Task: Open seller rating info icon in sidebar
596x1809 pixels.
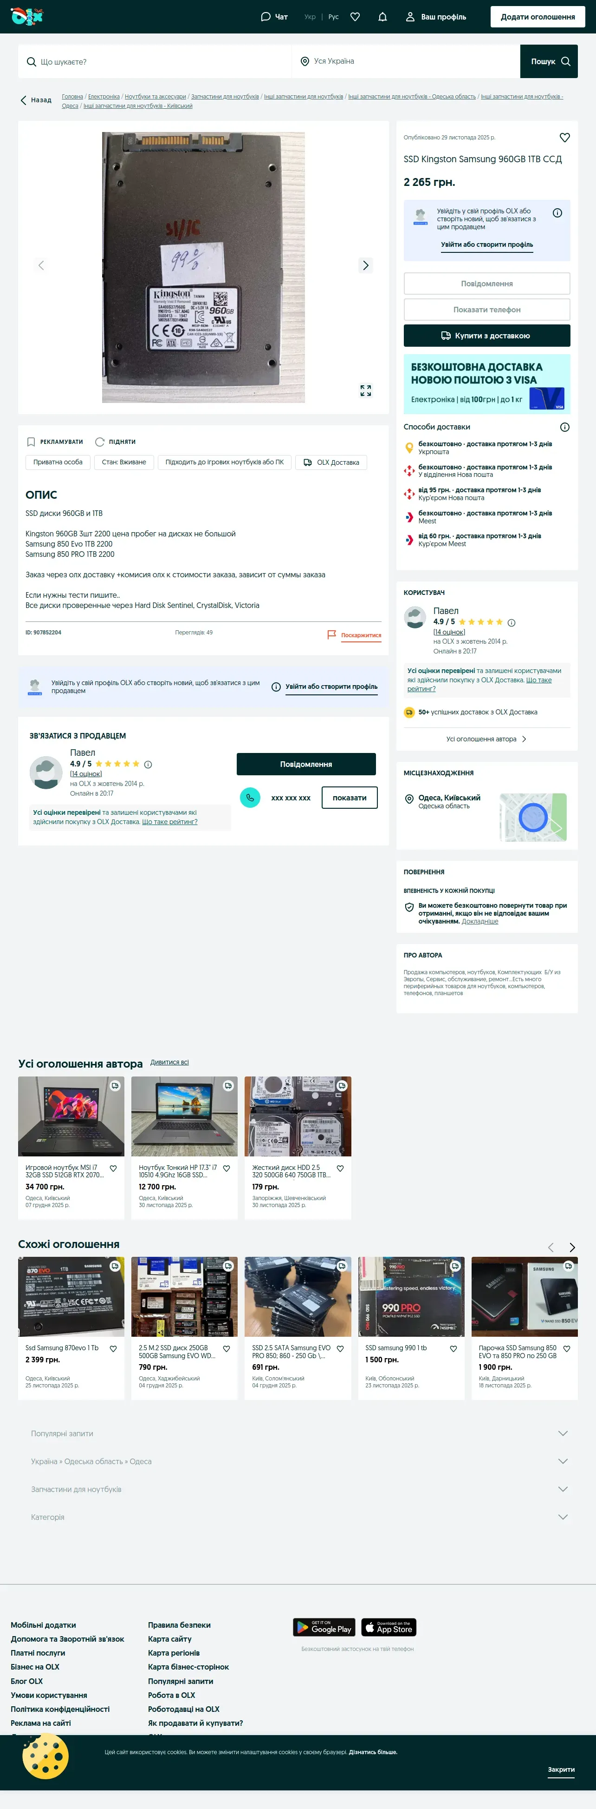Action: (511, 623)
